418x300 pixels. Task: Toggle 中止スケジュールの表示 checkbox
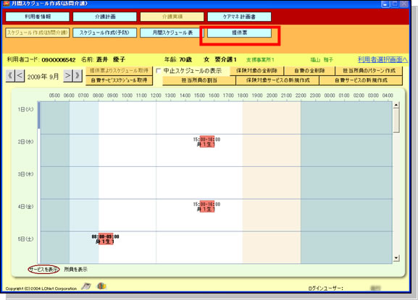159,71
